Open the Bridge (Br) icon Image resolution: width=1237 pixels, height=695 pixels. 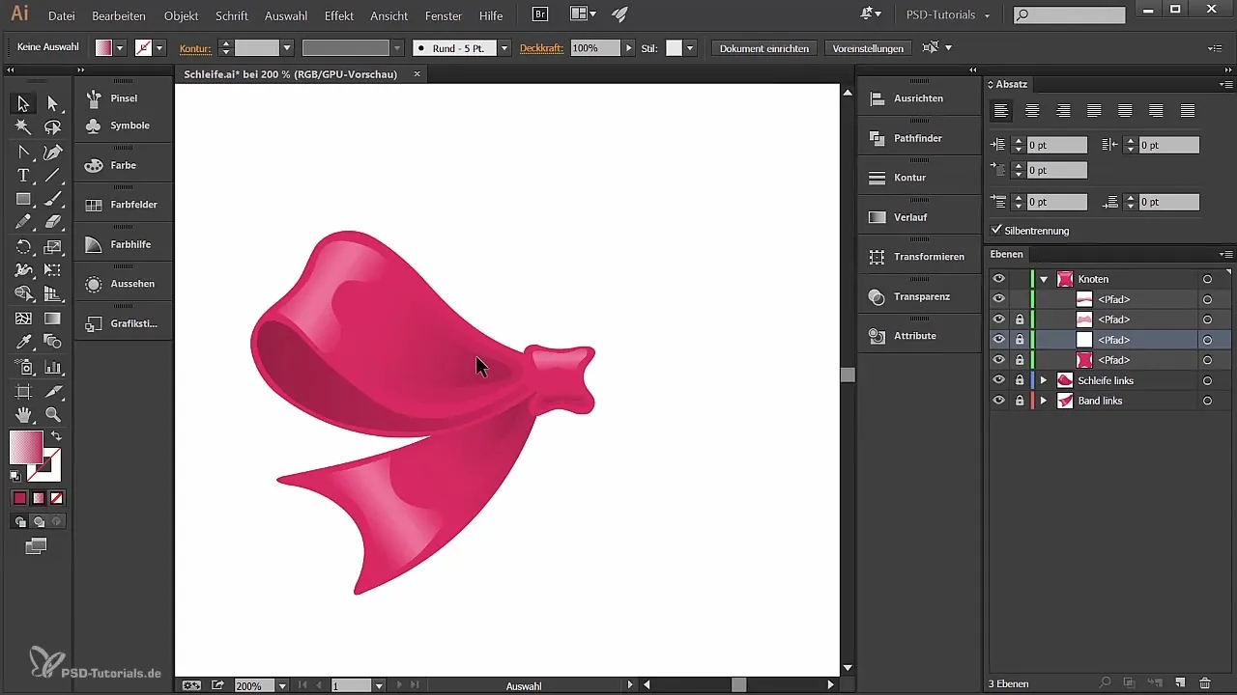(x=541, y=14)
